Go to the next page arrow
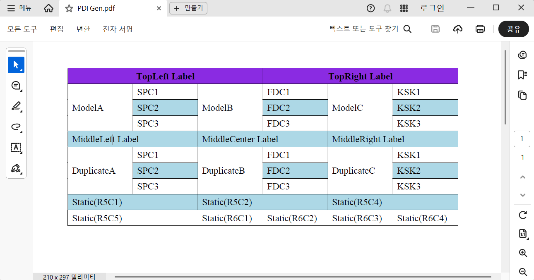Image resolution: width=534 pixels, height=280 pixels. (523, 195)
